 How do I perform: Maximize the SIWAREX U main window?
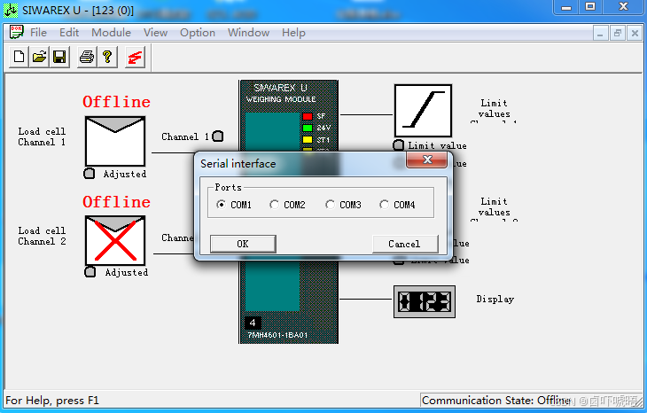(590, 6)
